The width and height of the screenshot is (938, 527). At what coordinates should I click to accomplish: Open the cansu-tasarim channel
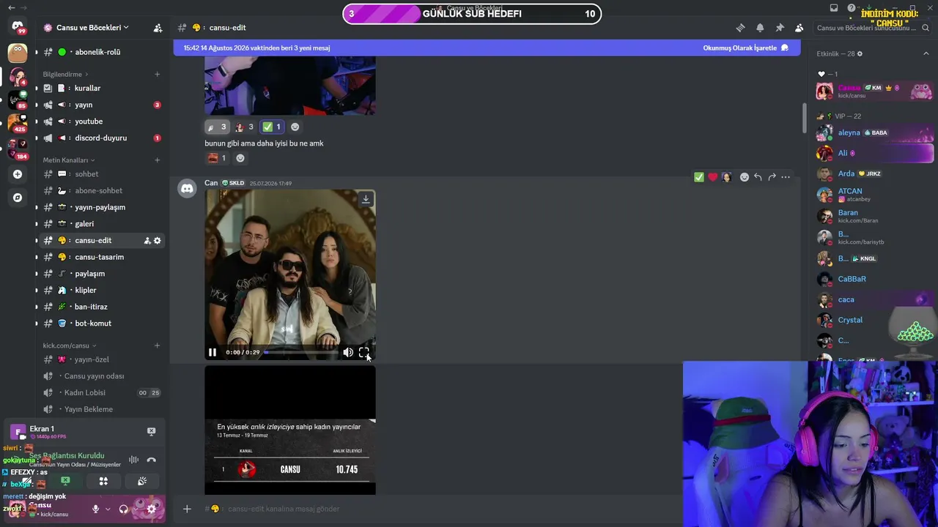tap(101, 257)
